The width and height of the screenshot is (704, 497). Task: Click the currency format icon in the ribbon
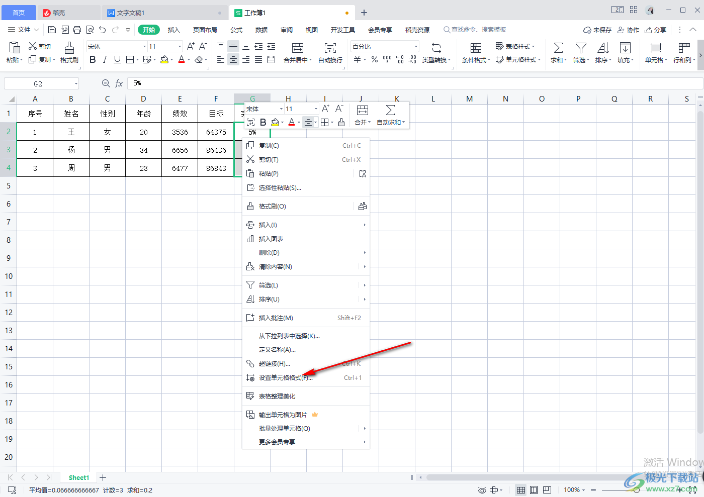[357, 59]
